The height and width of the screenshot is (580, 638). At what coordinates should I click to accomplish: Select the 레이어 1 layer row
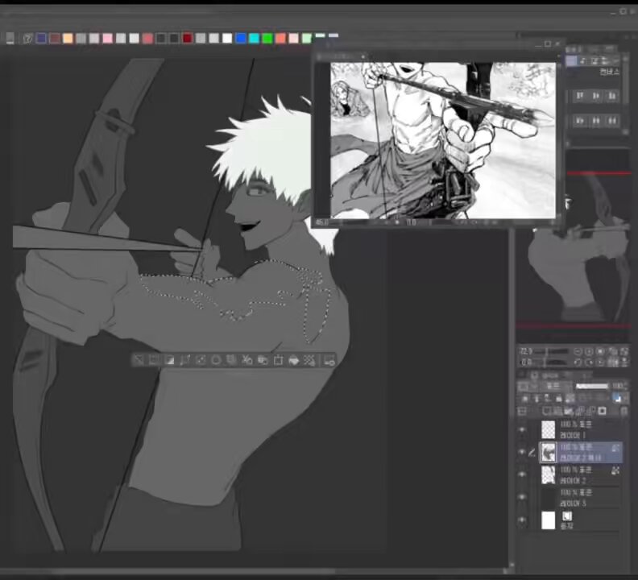[581, 429]
